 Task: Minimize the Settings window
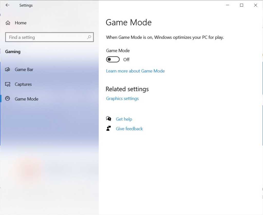pyautogui.click(x=228, y=5)
